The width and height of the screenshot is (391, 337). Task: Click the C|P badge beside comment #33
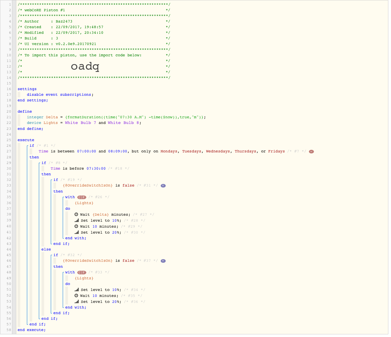pos(82,272)
